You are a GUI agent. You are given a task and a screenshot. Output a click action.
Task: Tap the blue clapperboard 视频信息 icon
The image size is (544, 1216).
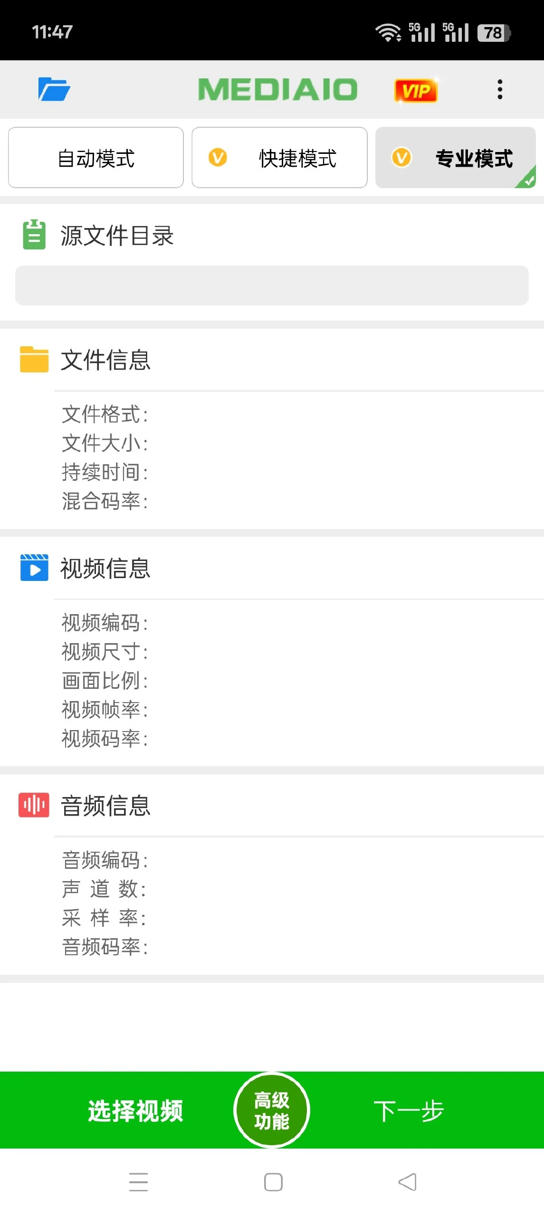(34, 568)
